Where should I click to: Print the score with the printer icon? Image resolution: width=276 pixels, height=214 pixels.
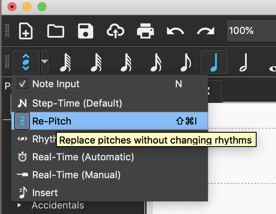tap(145, 31)
